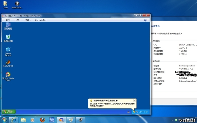This screenshot has width=197, height=123.
Task: Click the R0310Y1 BIOS version value
Action: click(183, 78)
